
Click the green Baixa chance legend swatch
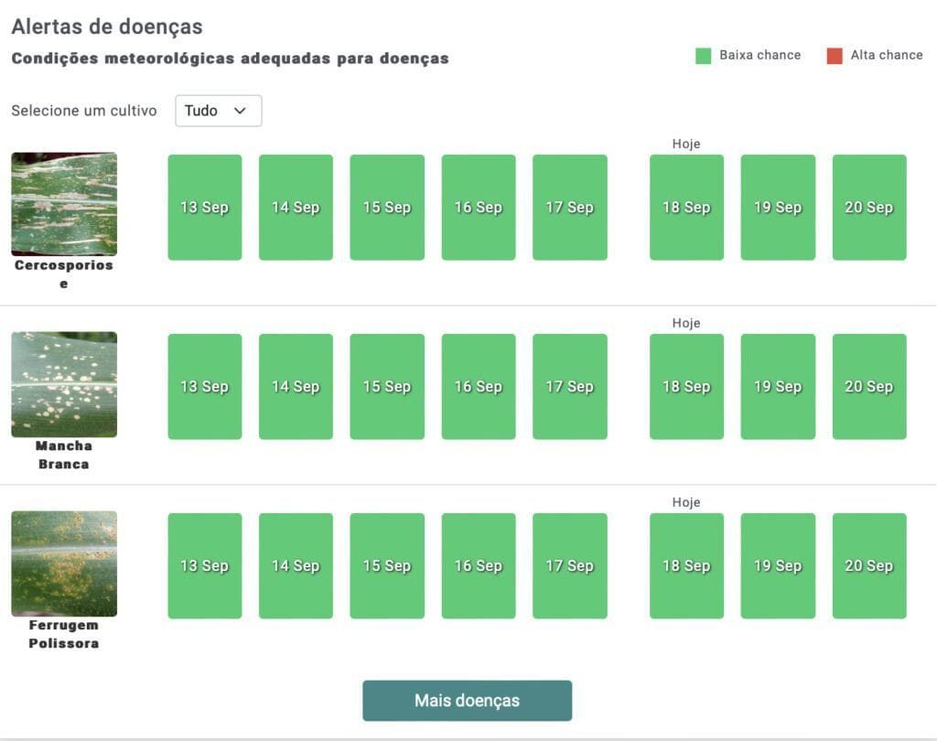click(703, 56)
